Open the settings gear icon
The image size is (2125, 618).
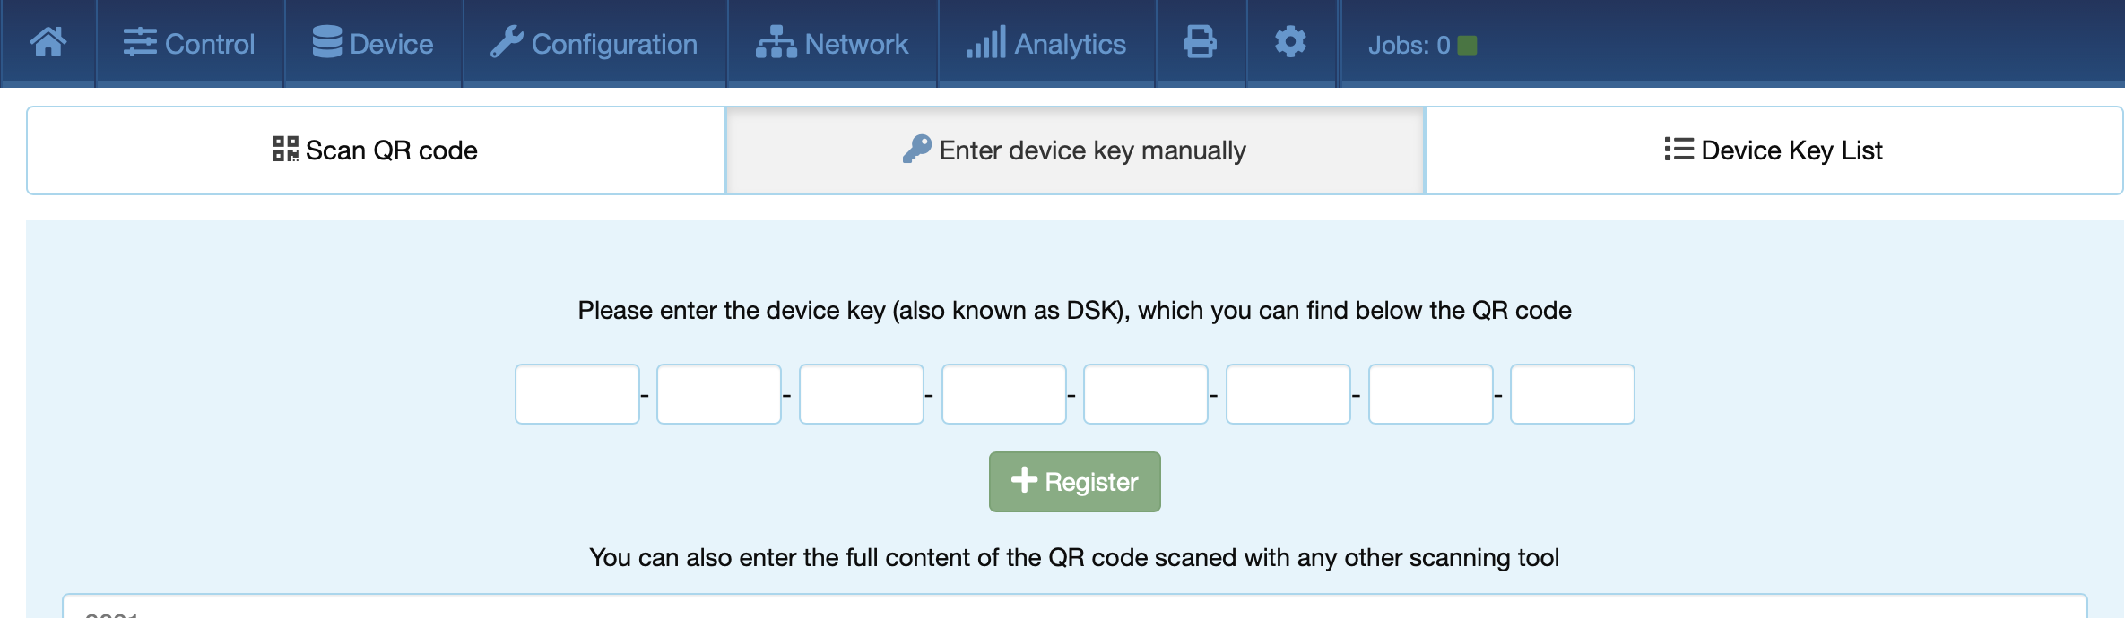pos(1290,42)
